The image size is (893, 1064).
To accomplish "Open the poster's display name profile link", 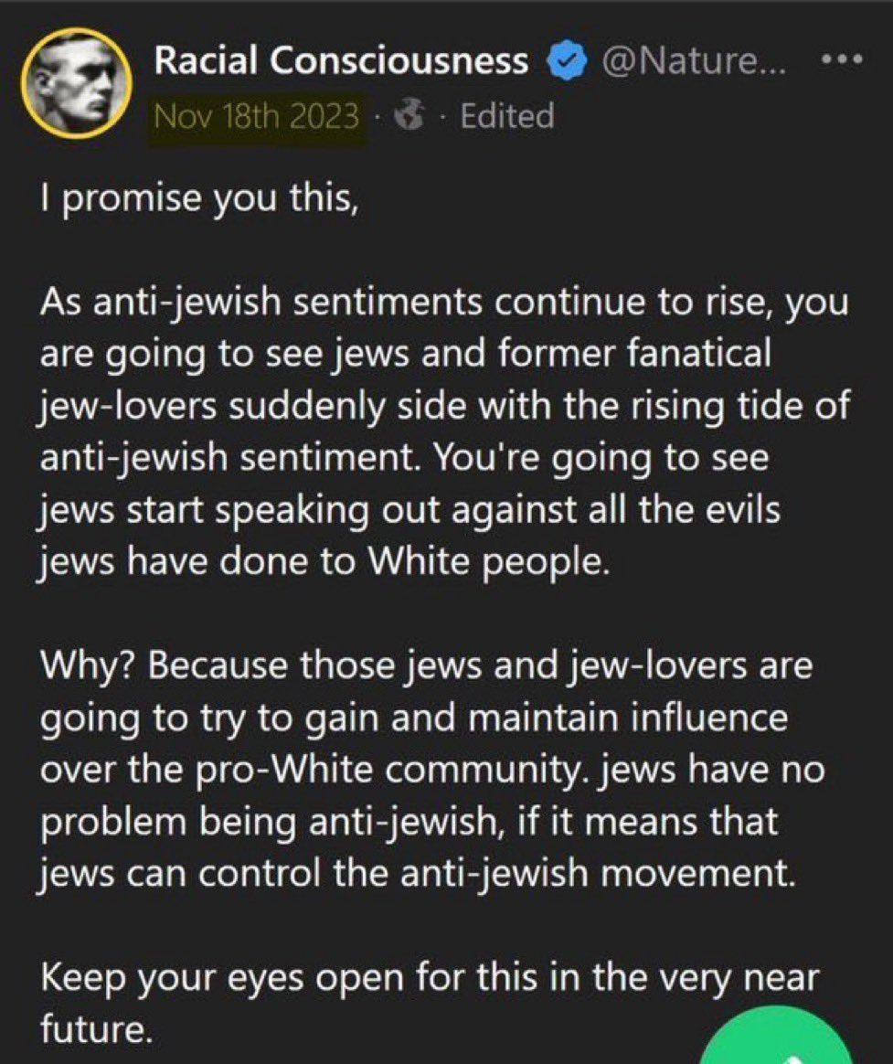I will [341, 60].
